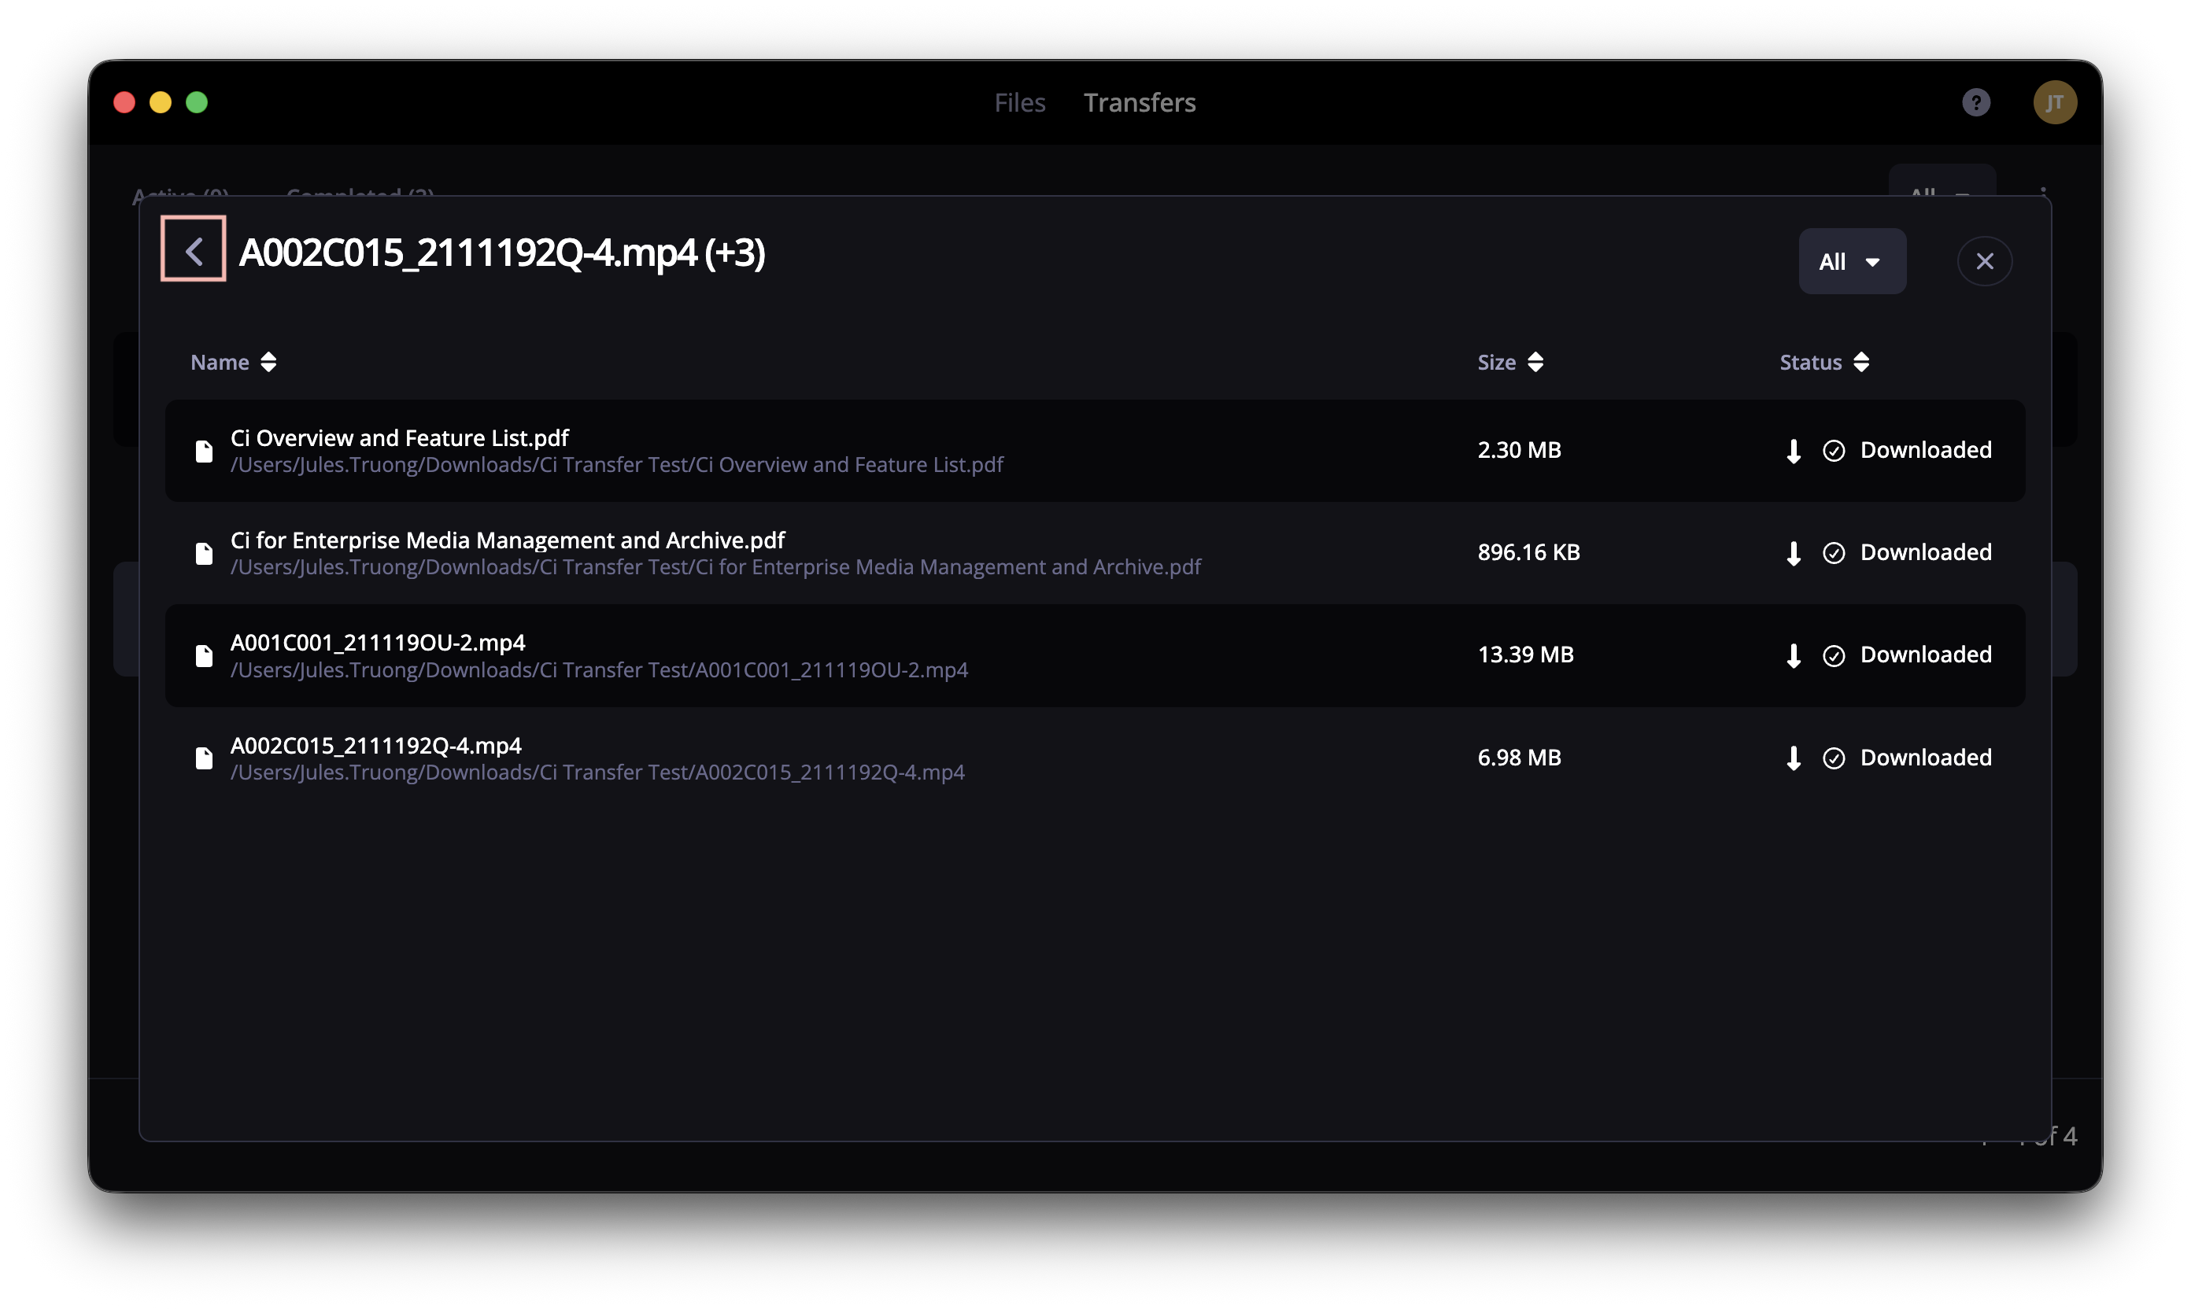Click download arrow for the 896.16 KB file
Viewport: 2191px width, 1309px height.
point(1793,554)
